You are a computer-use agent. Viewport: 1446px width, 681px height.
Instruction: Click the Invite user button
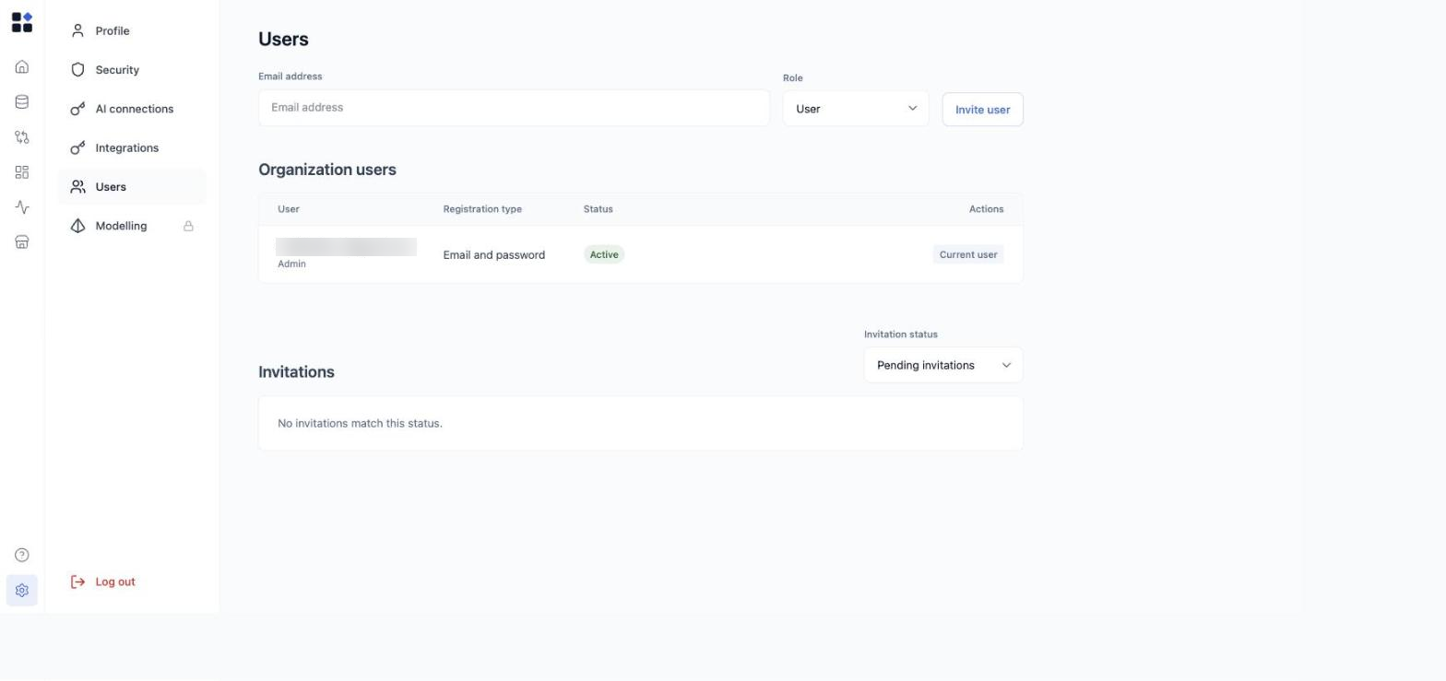(982, 110)
